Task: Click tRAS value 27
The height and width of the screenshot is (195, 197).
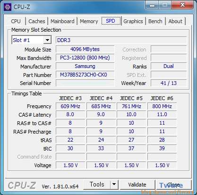Action: [x=131, y=140]
